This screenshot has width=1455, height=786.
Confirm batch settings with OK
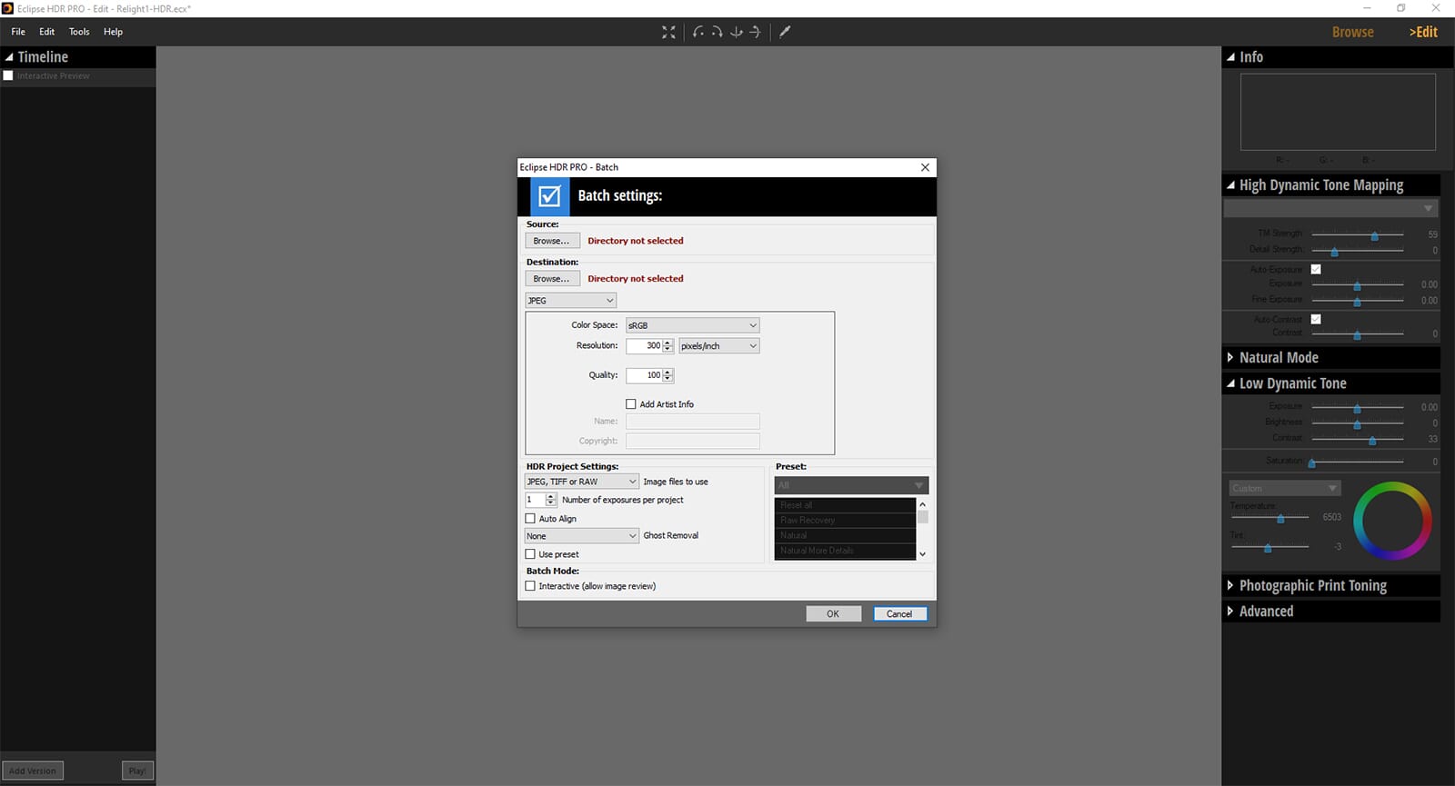(833, 614)
